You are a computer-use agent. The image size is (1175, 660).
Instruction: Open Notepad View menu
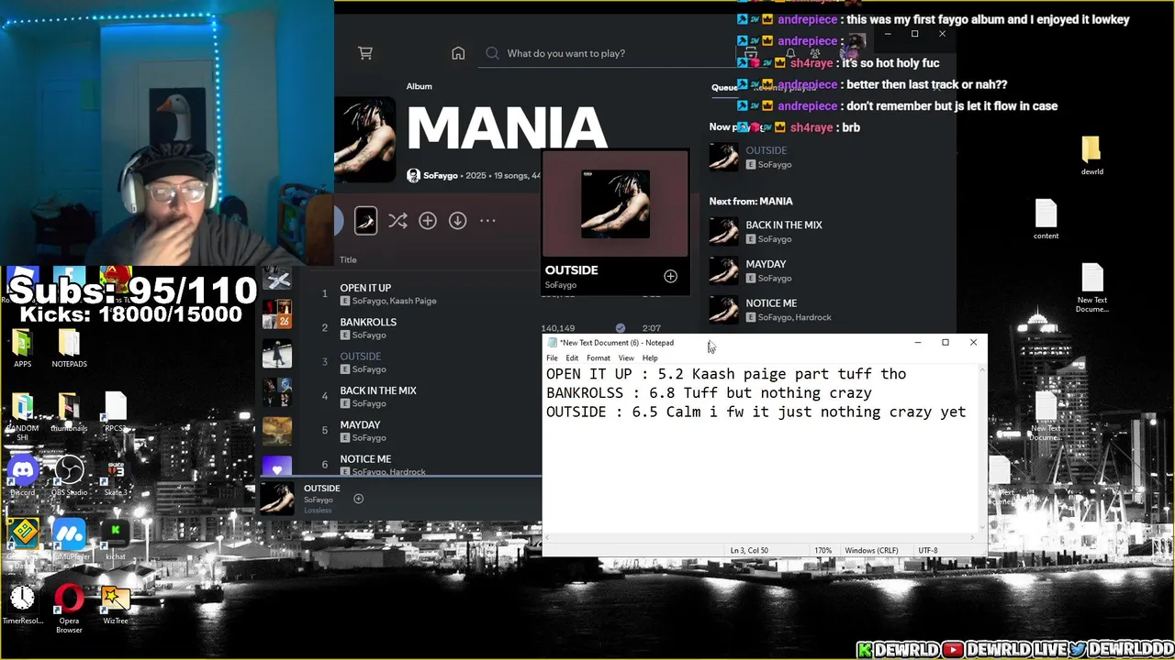[x=626, y=357]
